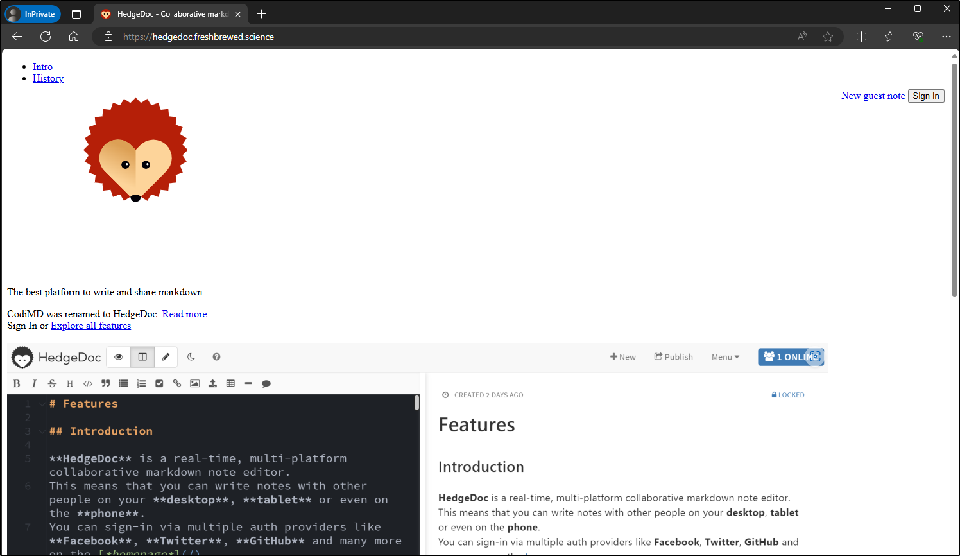Select the split both-panes view mode

coord(142,357)
